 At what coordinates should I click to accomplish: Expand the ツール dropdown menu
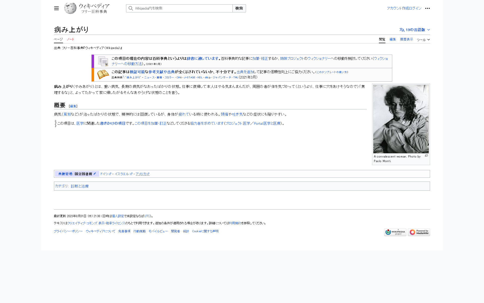coord(423,40)
